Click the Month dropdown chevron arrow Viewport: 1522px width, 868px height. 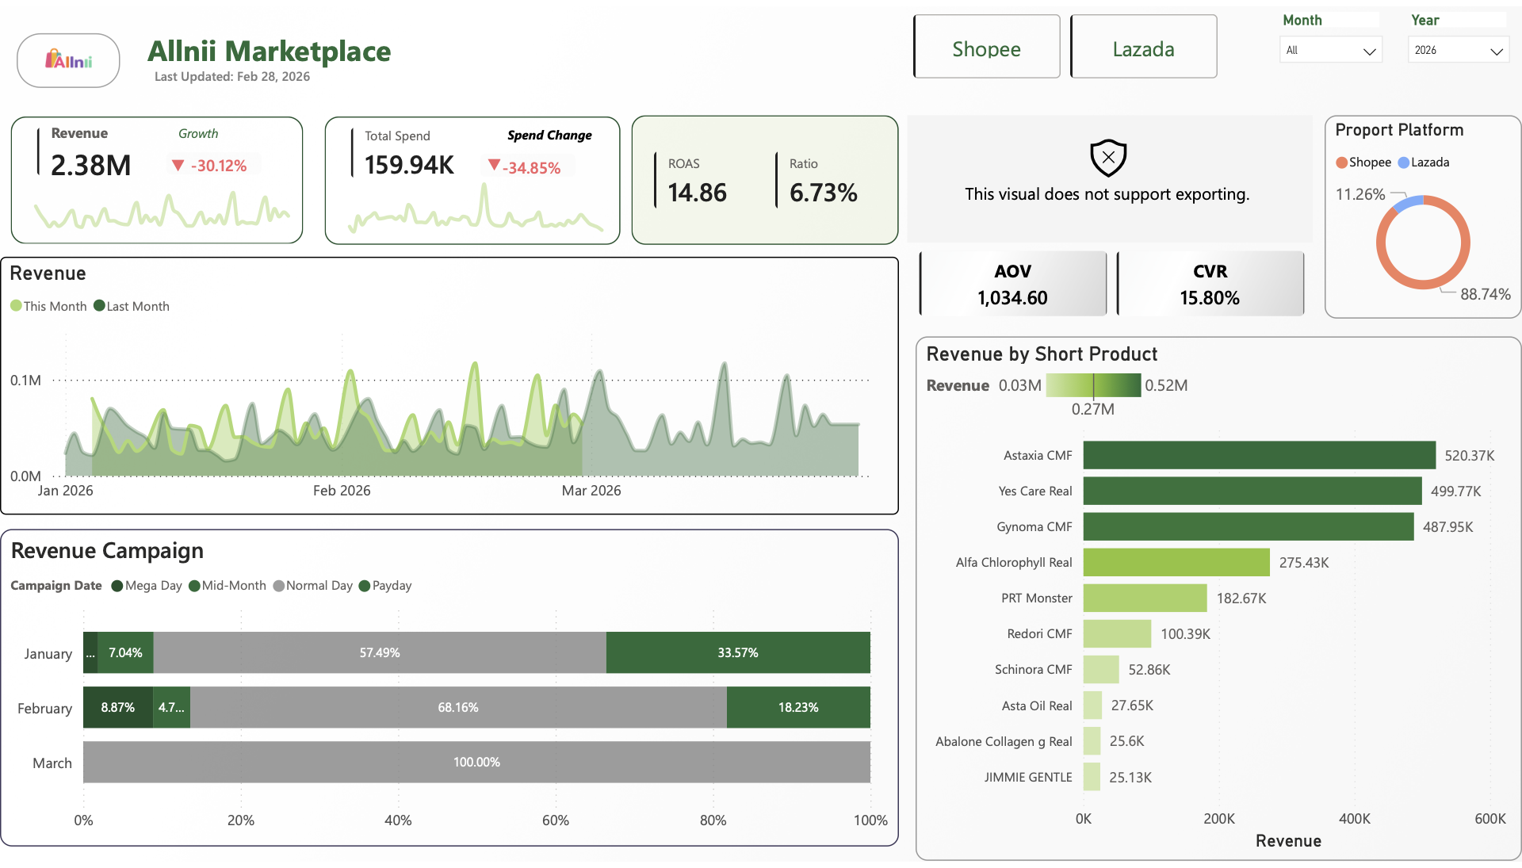pyautogui.click(x=1369, y=52)
